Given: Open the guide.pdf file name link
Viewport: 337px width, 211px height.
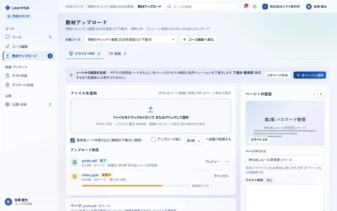Looking at the screenshot, I should 90,161.
